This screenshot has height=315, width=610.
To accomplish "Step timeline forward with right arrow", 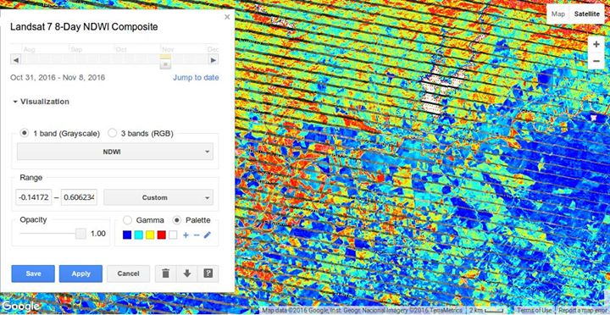I will coord(213,60).
